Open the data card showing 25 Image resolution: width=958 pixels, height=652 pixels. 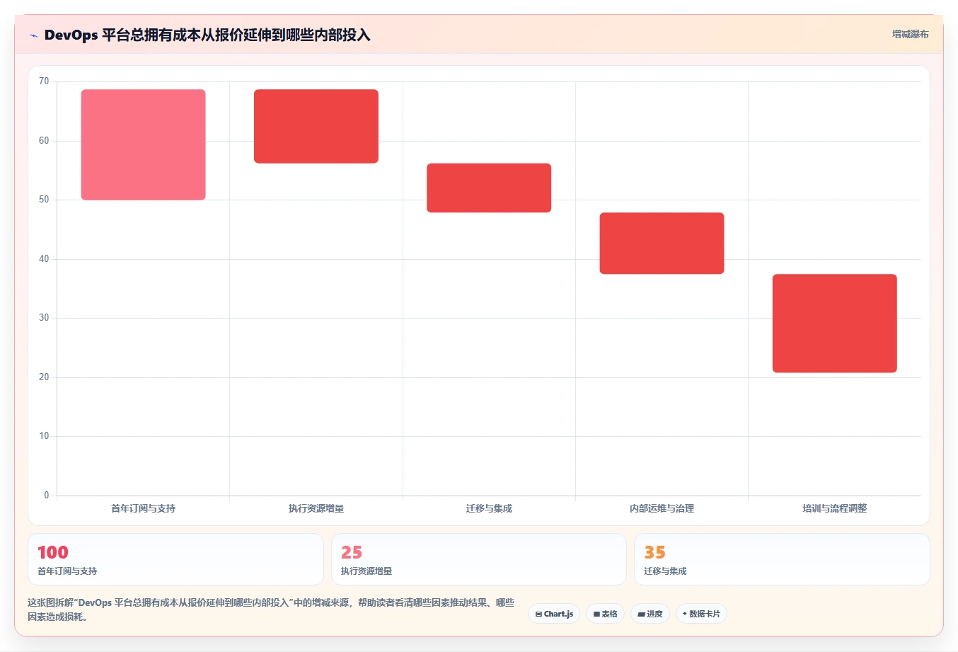[479, 559]
